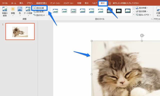Click the lightbulb tell-me icon
This screenshot has width=160, height=96.
tap(110, 3)
